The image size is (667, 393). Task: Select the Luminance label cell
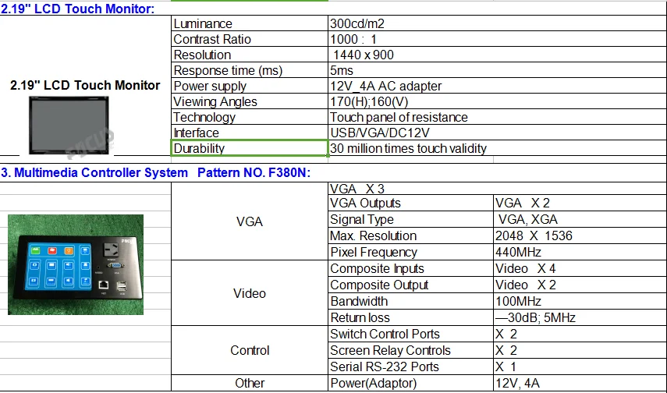click(250, 23)
